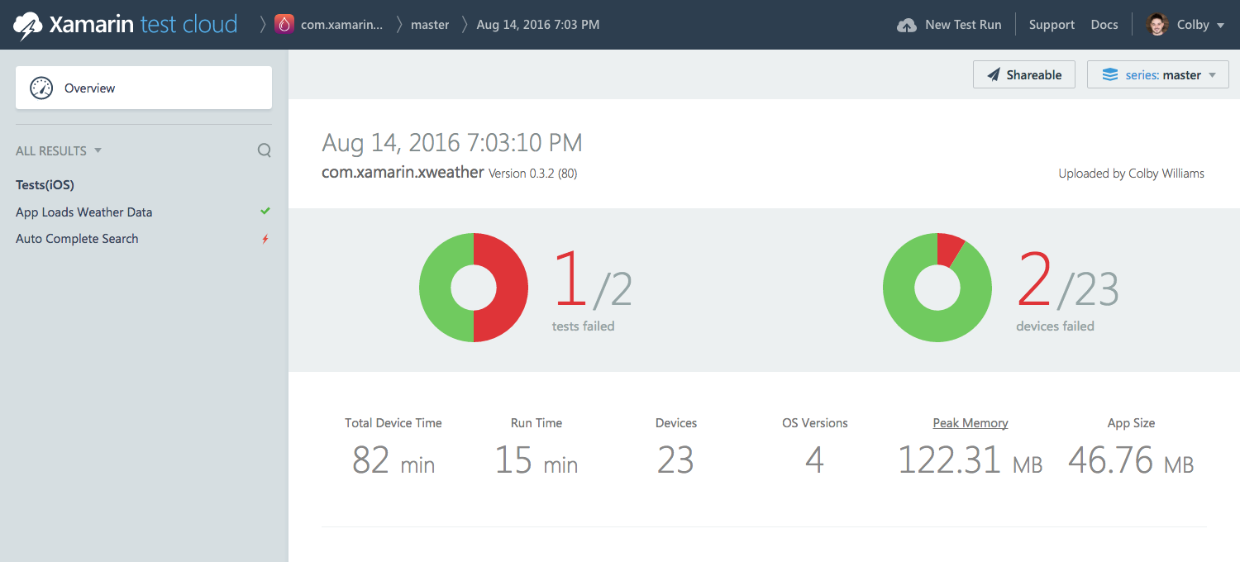Click the green checkmark for App Loads Weather Data
The height and width of the screenshot is (562, 1240).
click(x=265, y=212)
